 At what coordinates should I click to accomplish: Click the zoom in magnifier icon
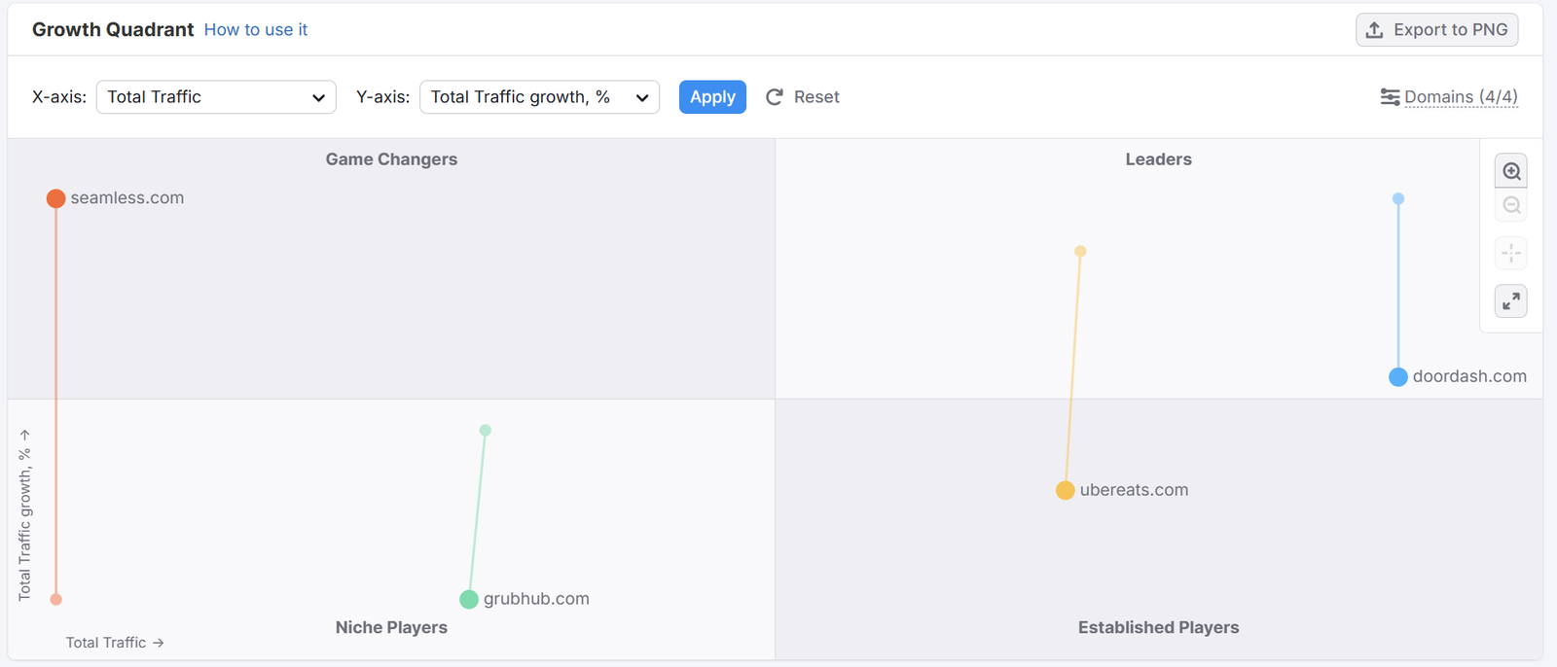[1511, 172]
